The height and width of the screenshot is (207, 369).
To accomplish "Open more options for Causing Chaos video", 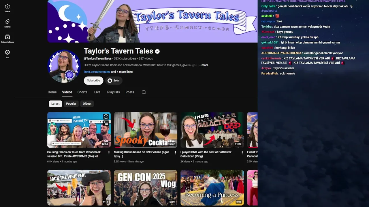I will click(x=109, y=153).
